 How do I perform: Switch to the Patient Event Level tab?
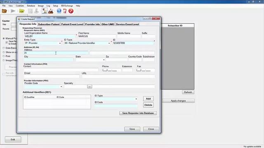pos(72,24)
